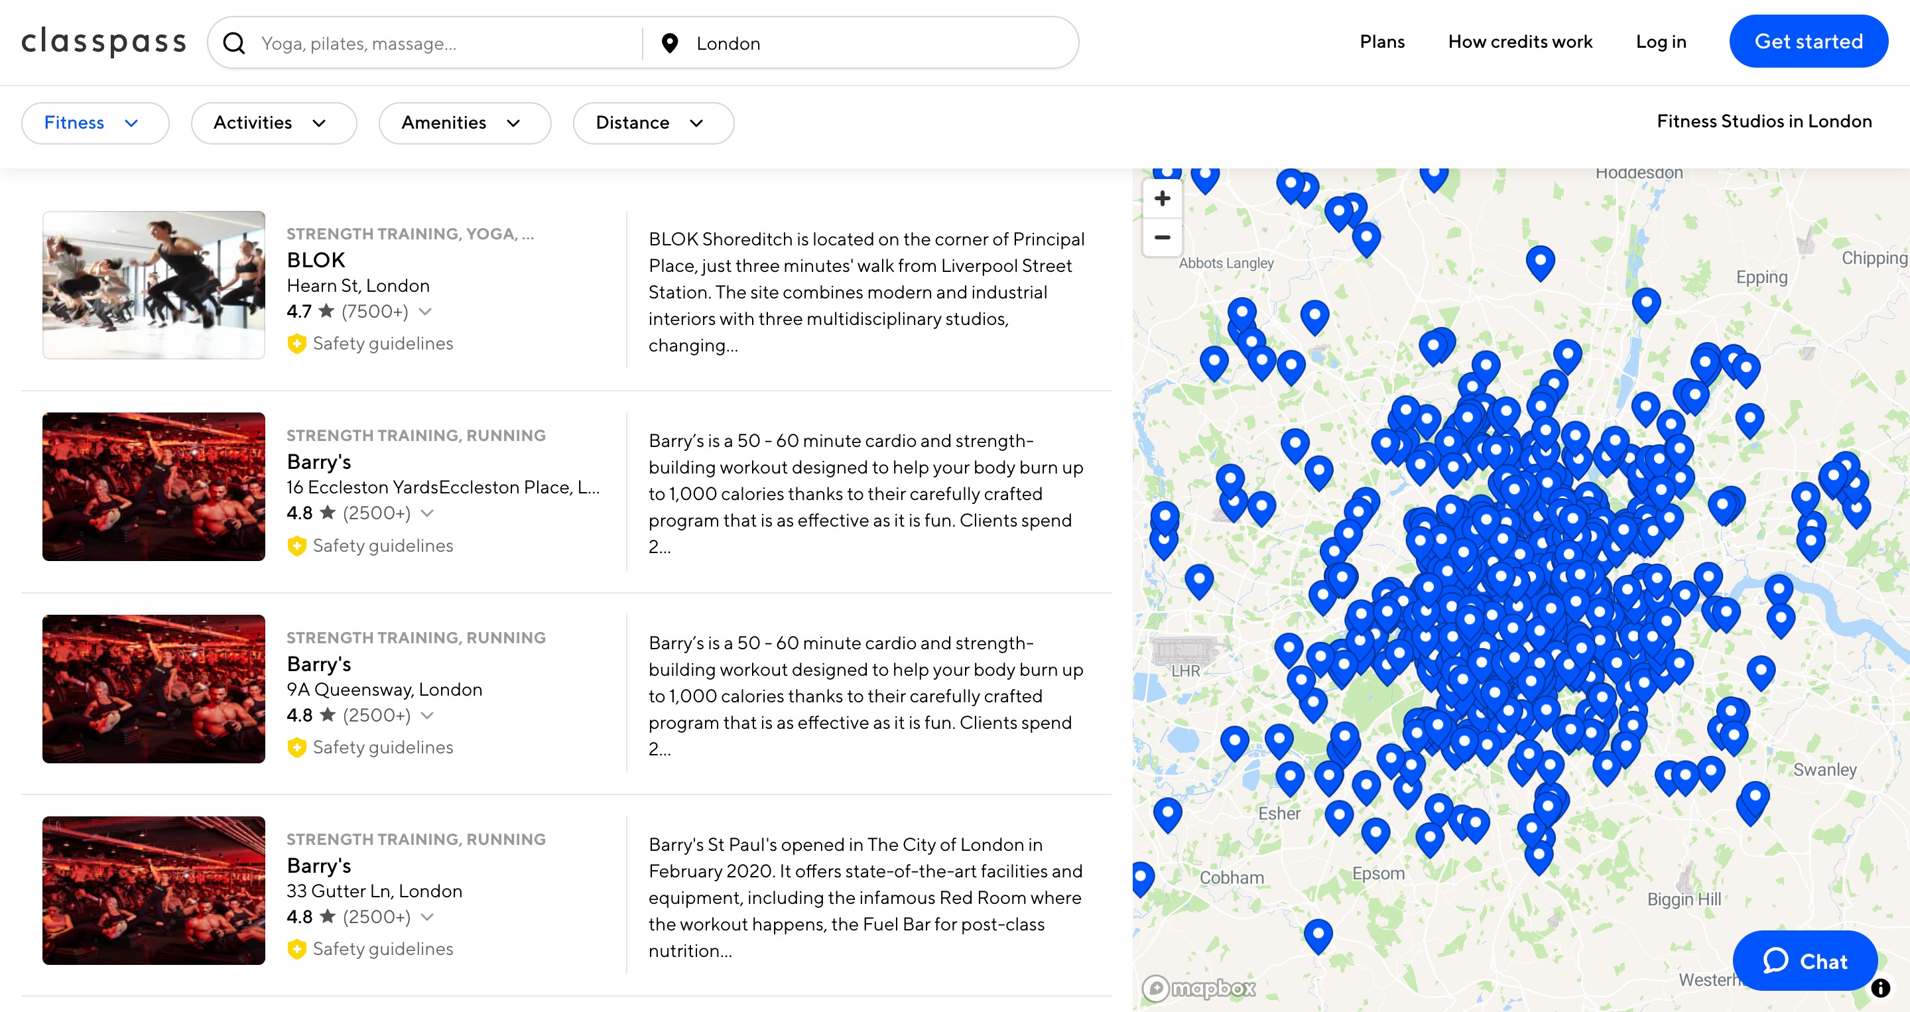
Task: Click the map info icon
Action: pos(1880,987)
